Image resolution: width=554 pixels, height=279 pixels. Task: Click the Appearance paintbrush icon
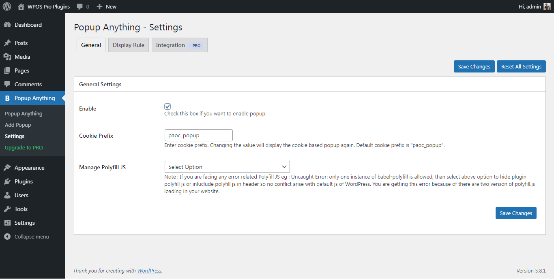coord(7,168)
